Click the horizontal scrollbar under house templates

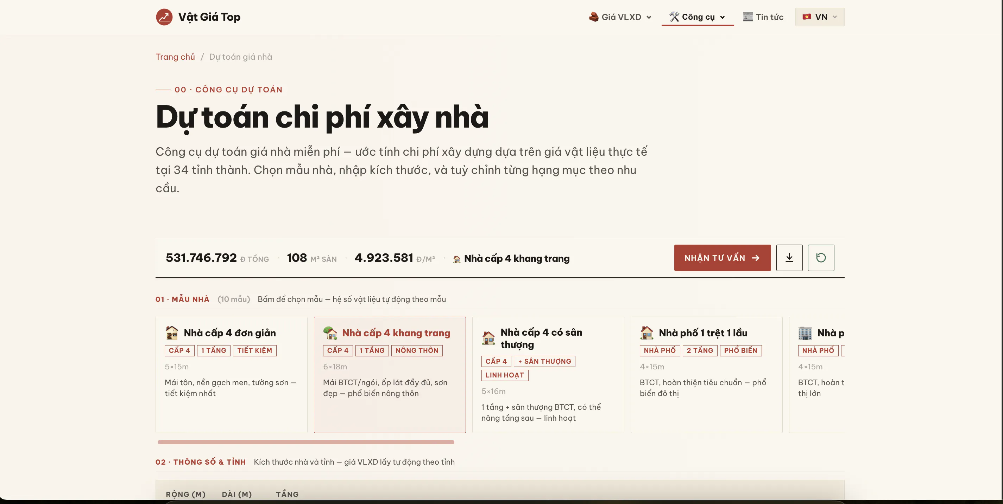(305, 442)
